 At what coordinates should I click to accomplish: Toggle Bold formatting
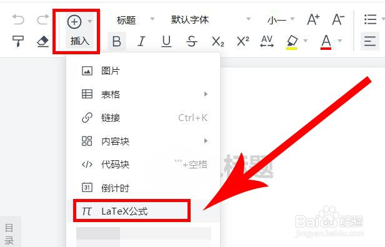point(117,41)
